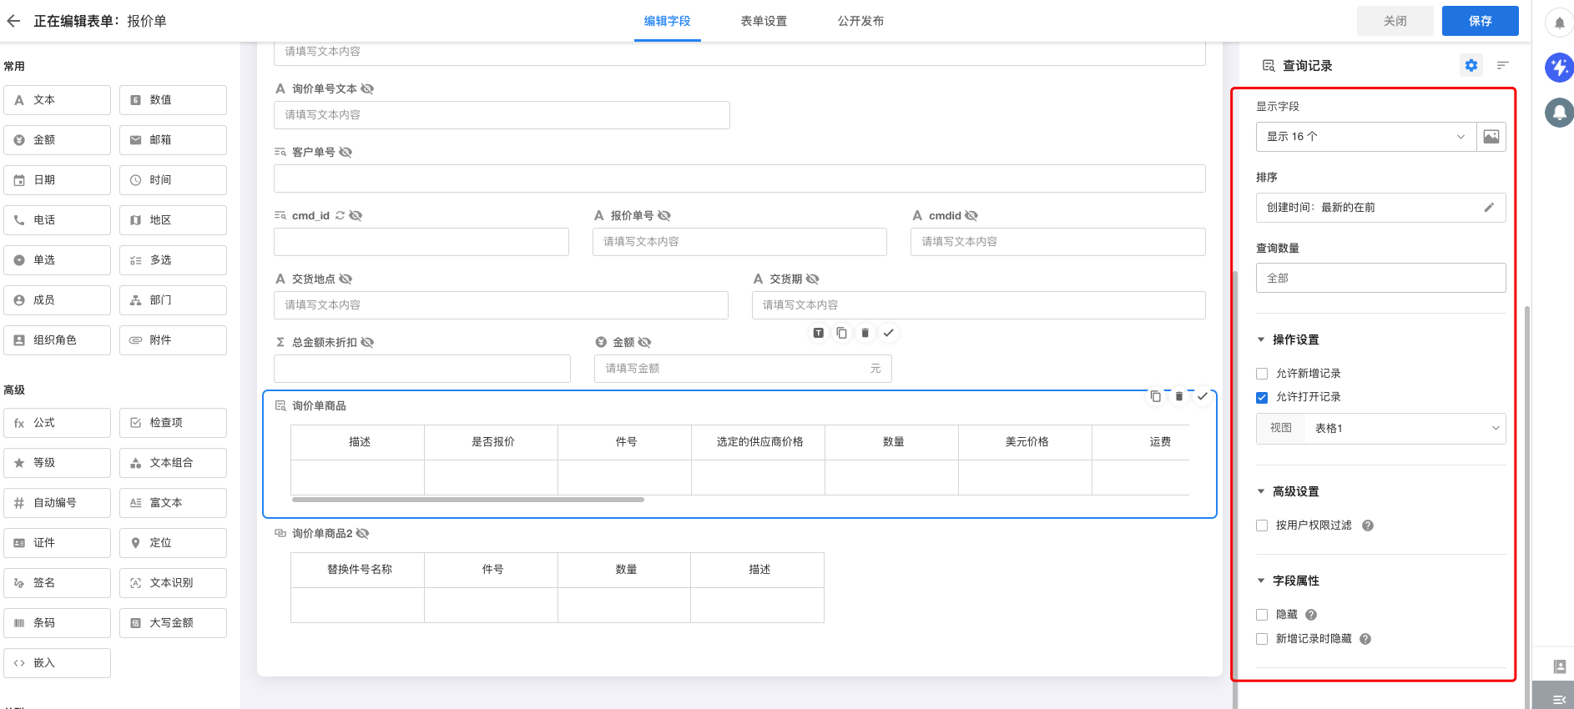Click the help icon beside 按用户权限过滤
The image size is (1574, 709).
click(x=1367, y=525)
